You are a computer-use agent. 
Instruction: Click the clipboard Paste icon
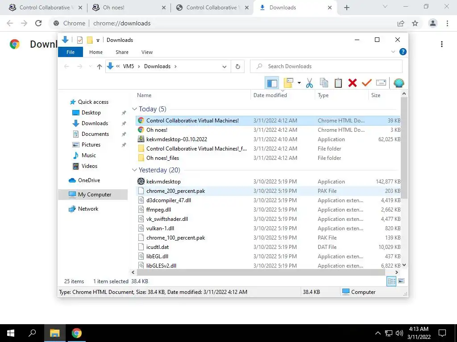tap(338, 83)
